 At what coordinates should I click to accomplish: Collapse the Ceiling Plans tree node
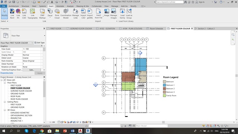[5, 102]
